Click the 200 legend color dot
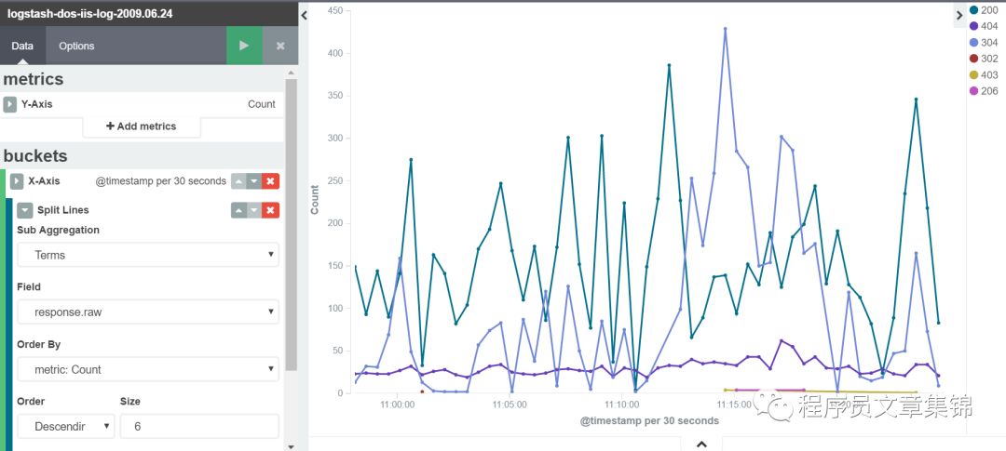Screen dimensions: 1006x451 tap(974, 10)
